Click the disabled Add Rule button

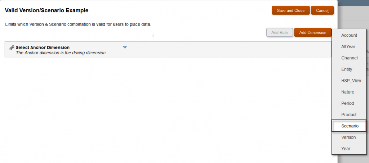point(280,32)
